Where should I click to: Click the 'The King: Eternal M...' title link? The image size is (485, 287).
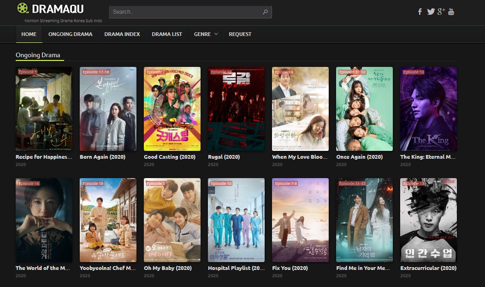click(x=428, y=157)
